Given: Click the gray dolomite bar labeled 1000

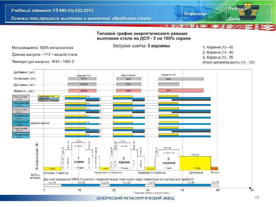Looking at the screenshot, I should (x=82, y=84).
